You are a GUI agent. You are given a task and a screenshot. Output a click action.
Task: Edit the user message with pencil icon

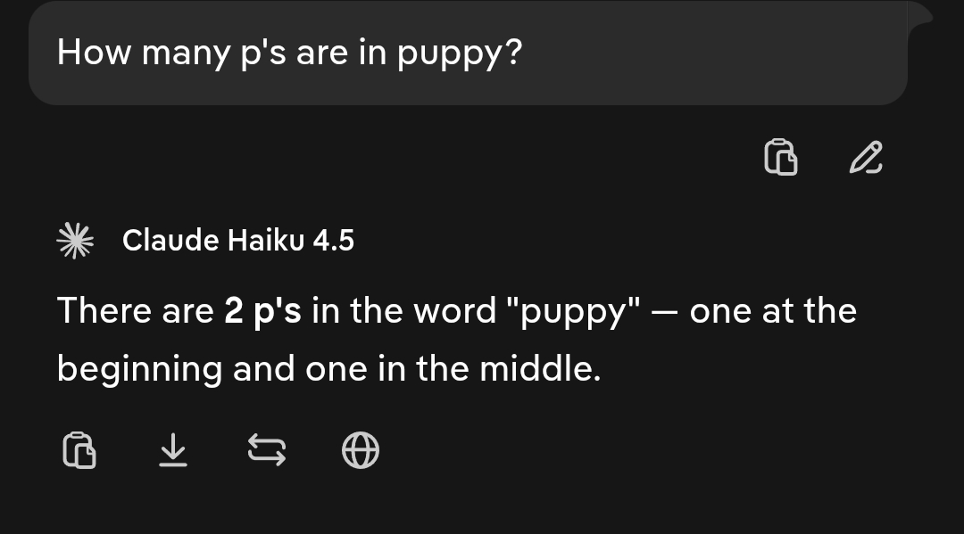(866, 158)
